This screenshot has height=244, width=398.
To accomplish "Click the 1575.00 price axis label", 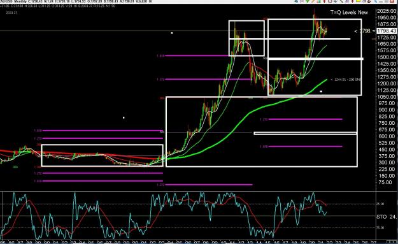I will point(387,50).
